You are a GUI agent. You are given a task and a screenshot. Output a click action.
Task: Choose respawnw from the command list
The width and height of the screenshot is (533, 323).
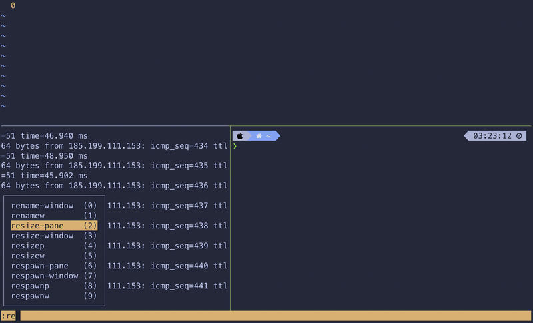(54, 296)
